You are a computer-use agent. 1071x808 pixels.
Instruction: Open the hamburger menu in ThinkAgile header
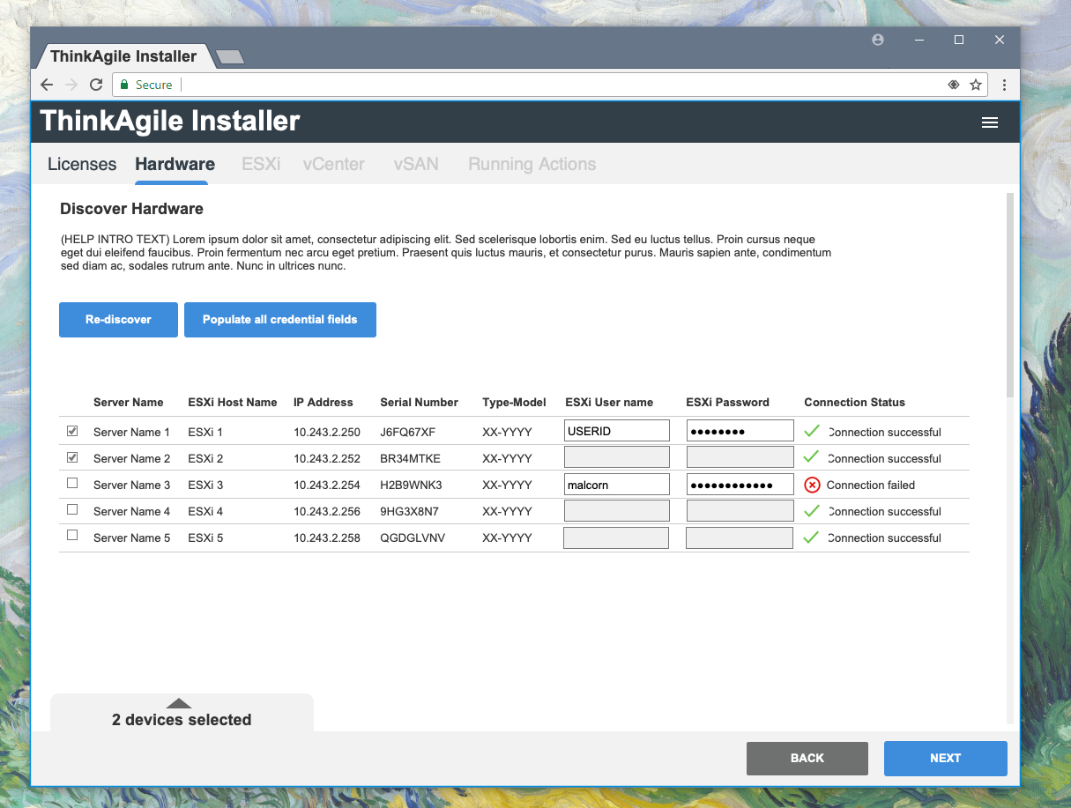(989, 122)
